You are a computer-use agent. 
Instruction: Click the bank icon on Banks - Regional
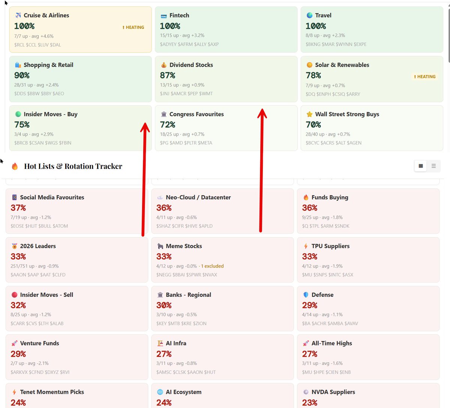click(x=160, y=295)
